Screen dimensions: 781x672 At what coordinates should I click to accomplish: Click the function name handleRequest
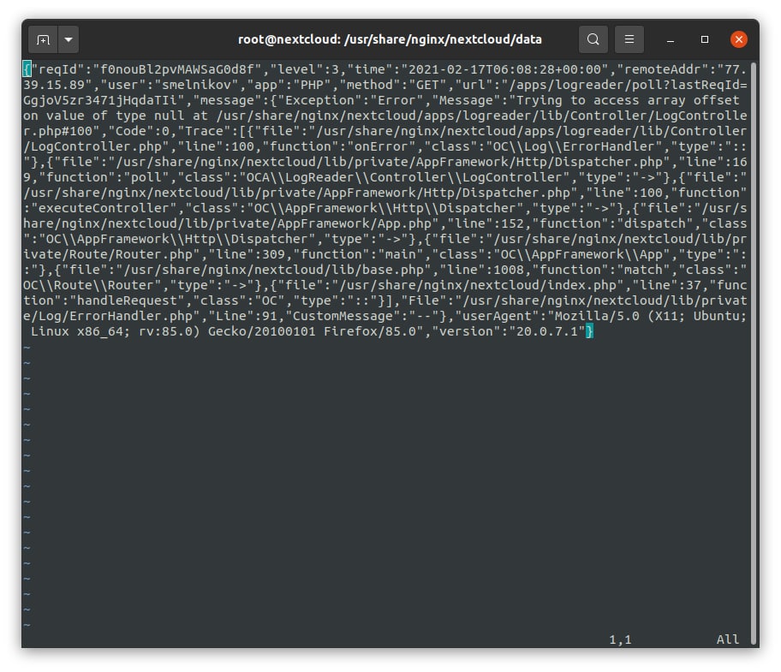coord(127,300)
